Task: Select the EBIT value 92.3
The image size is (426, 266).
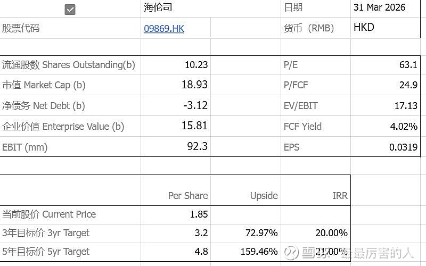Action: (197, 146)
